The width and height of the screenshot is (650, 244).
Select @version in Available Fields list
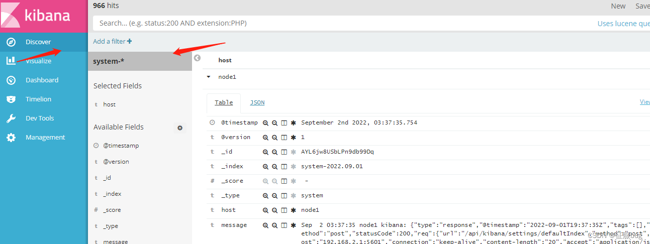pyautogui.click(x=116, y=162)
